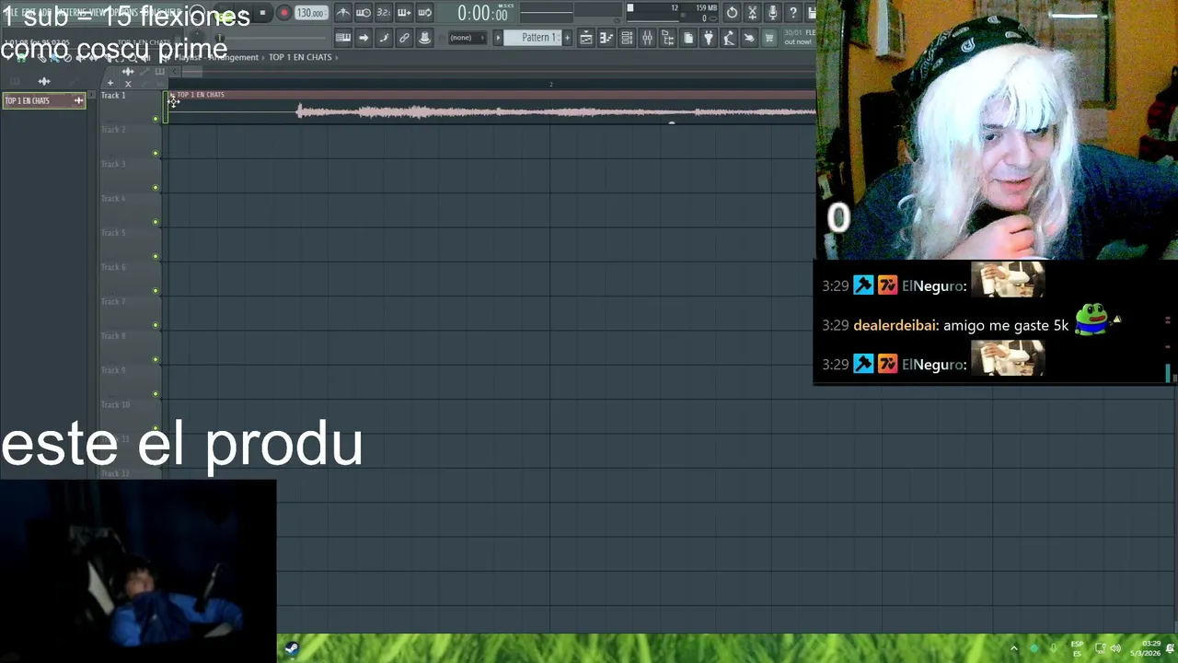This screenshot has width=1178, height=663.
Task: Open the plugin picker plug icon
Action: tap(709, 38)
